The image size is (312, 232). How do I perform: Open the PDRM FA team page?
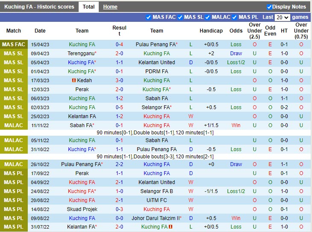coord(156,71)
